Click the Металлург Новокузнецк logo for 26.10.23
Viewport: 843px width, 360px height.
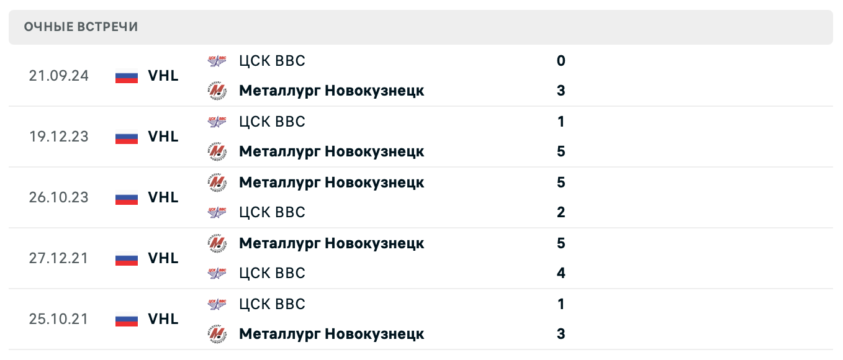(x=217, y=182)
